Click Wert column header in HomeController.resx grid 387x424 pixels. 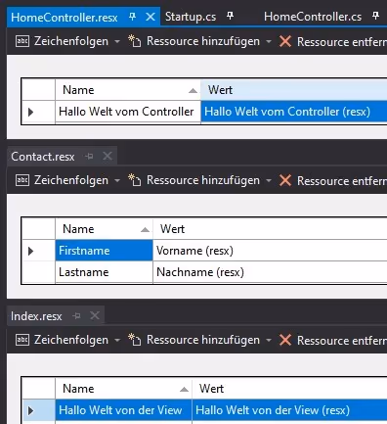[294, 90]
